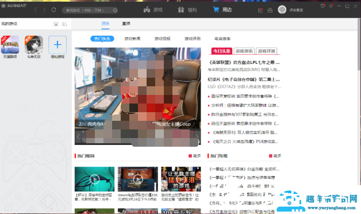Click the 虾米 video caption text
Screen dimensions: 361x214
pyautogui.click(x=93, y=197)
